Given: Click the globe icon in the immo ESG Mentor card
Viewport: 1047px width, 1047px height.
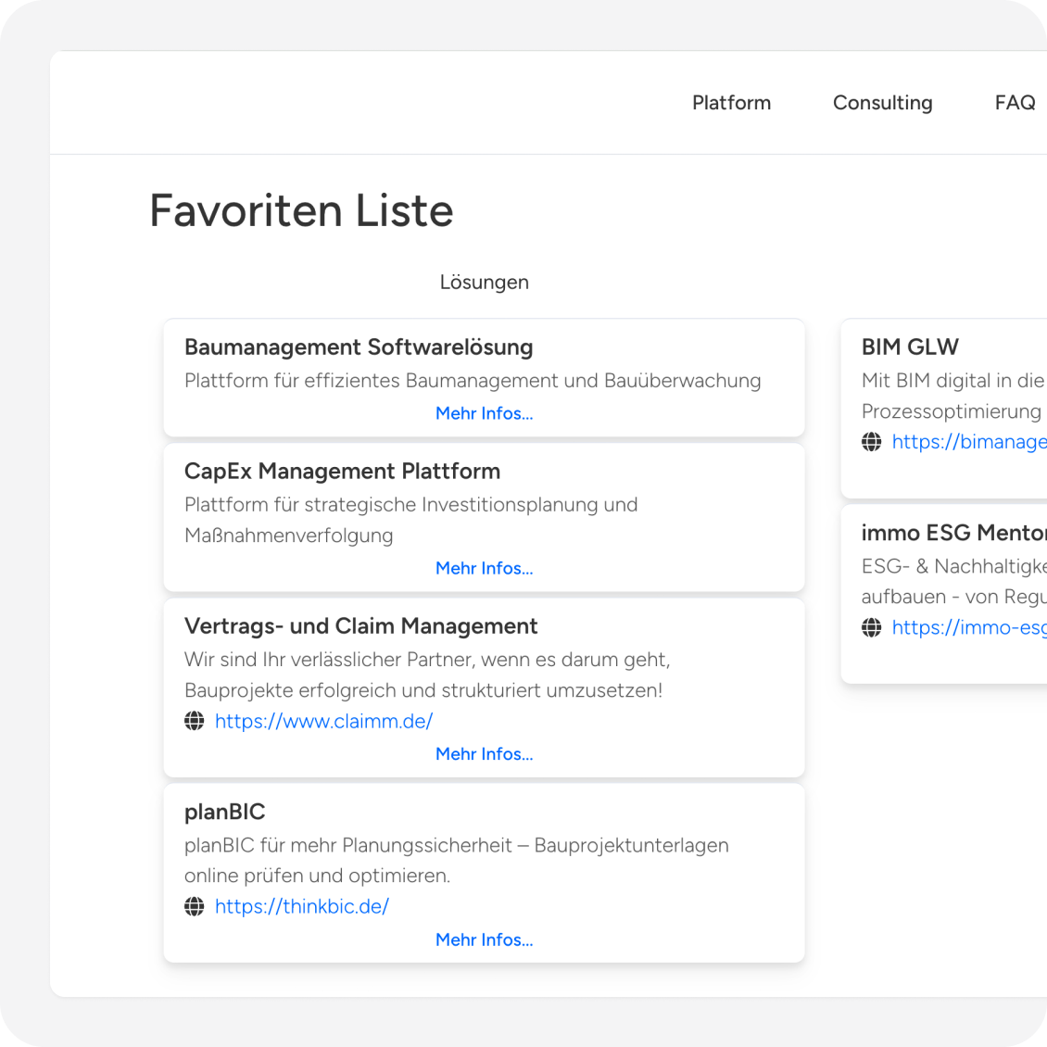Looking at the screenshot, I should coord(872,627).
